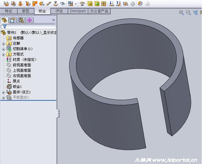This screenshot has width=202, height=164.
Task: Switch to the 特征 tab
Action: (x=9, y=11)
